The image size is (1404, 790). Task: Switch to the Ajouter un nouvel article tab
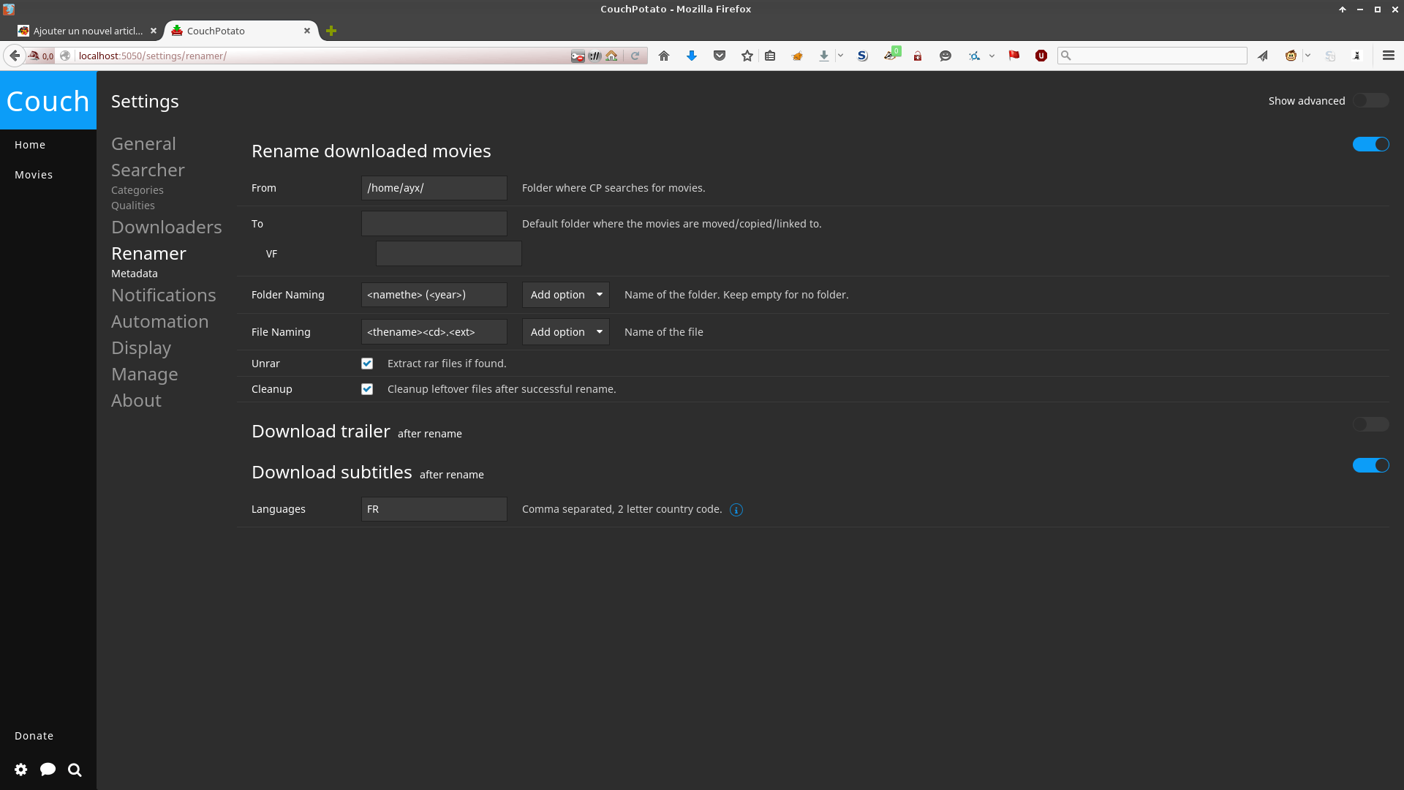click(88, 31)
